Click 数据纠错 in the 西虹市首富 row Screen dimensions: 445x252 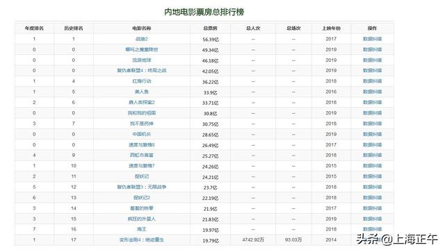pyautogui.click(x=372, y=155)
